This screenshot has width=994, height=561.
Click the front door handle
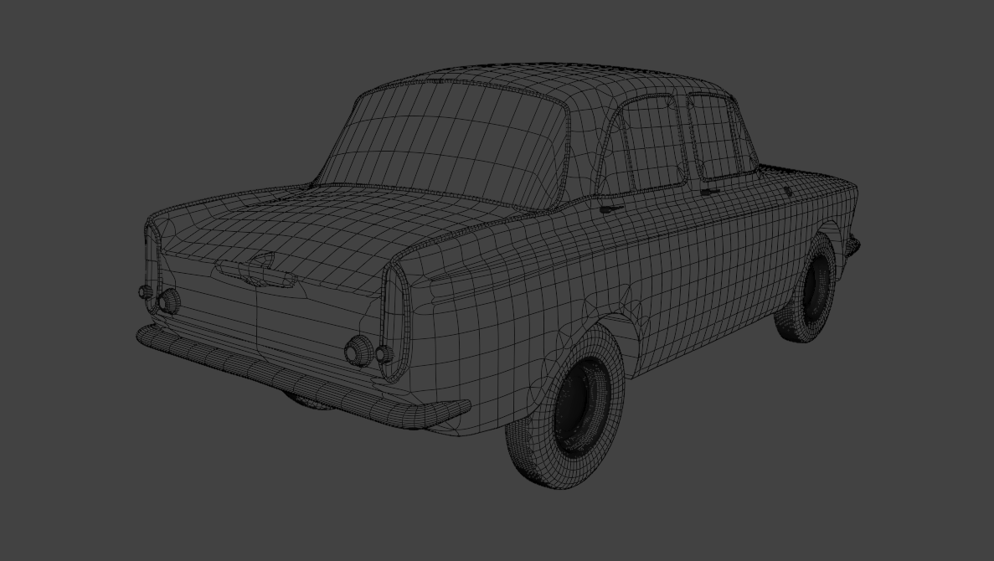pos(710,193)
